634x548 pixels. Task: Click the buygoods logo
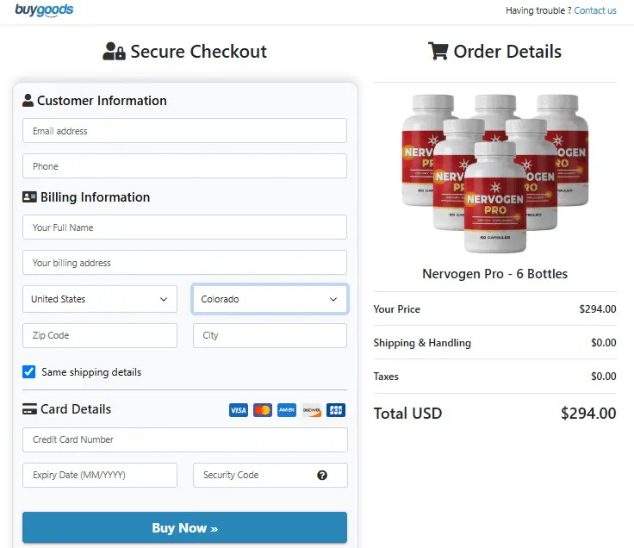(x=44, y=10)
